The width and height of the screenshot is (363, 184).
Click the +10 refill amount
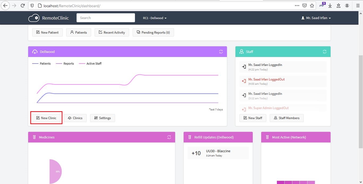(196, 153)
